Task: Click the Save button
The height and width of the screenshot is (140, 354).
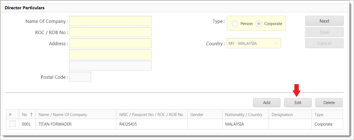Action: (x=324, y=32)
